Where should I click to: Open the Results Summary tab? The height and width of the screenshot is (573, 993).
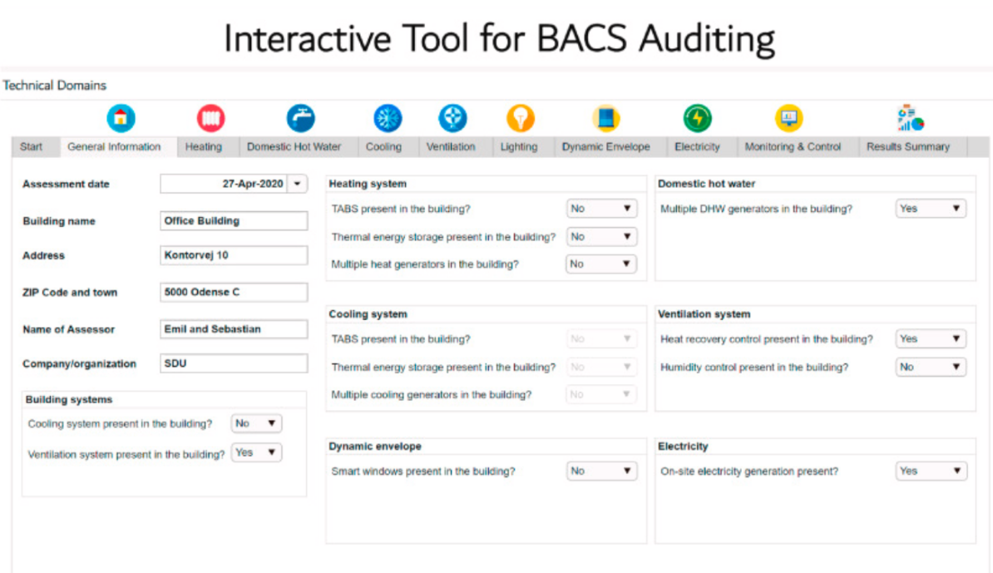coord(907,147)
